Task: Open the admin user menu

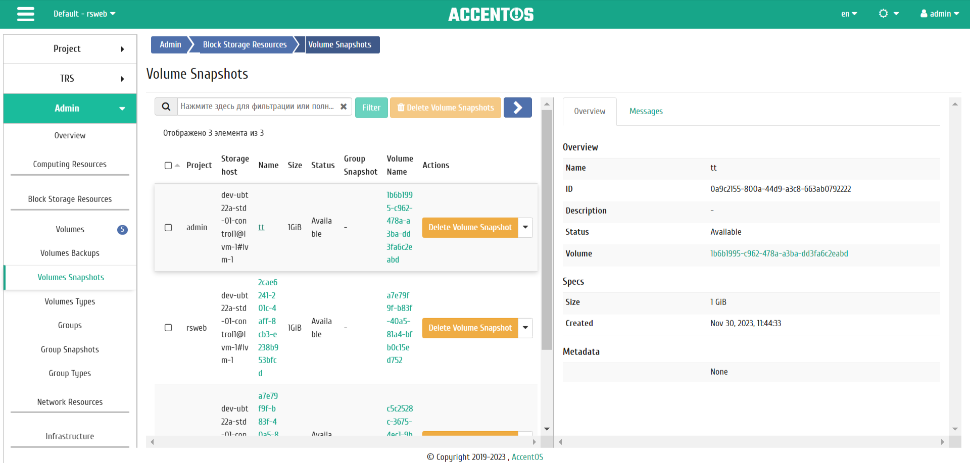Action: coord(940,14)
